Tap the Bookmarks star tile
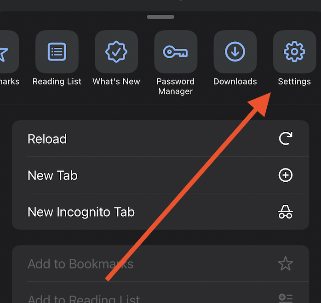The image size is (321, 303). 8,52
